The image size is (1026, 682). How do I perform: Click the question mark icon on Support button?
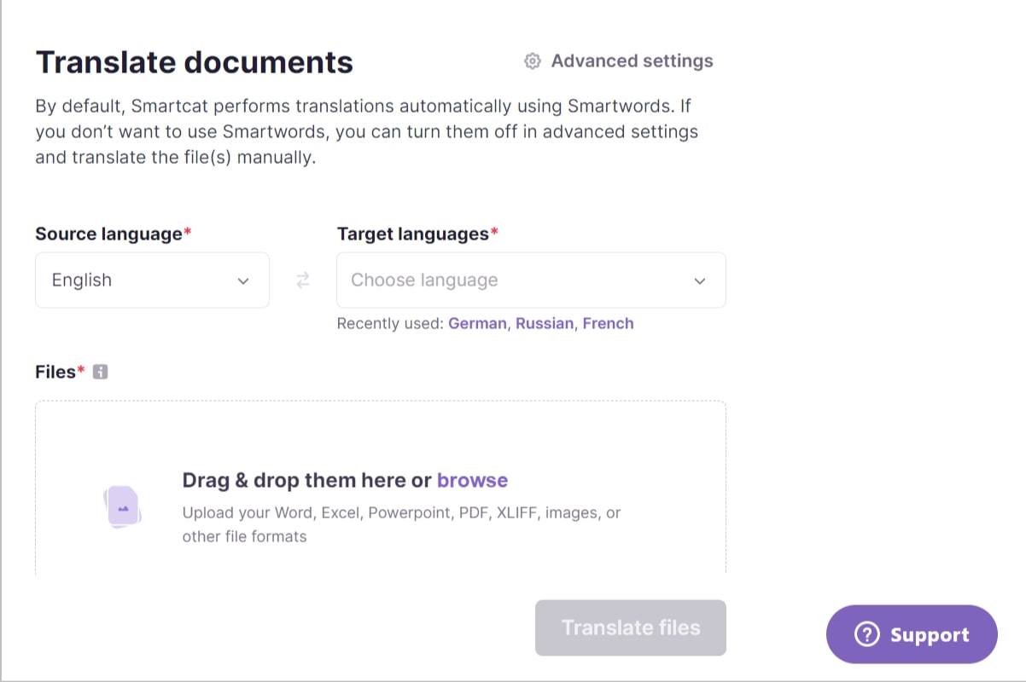pyautogui.click(x=867, y=634)
